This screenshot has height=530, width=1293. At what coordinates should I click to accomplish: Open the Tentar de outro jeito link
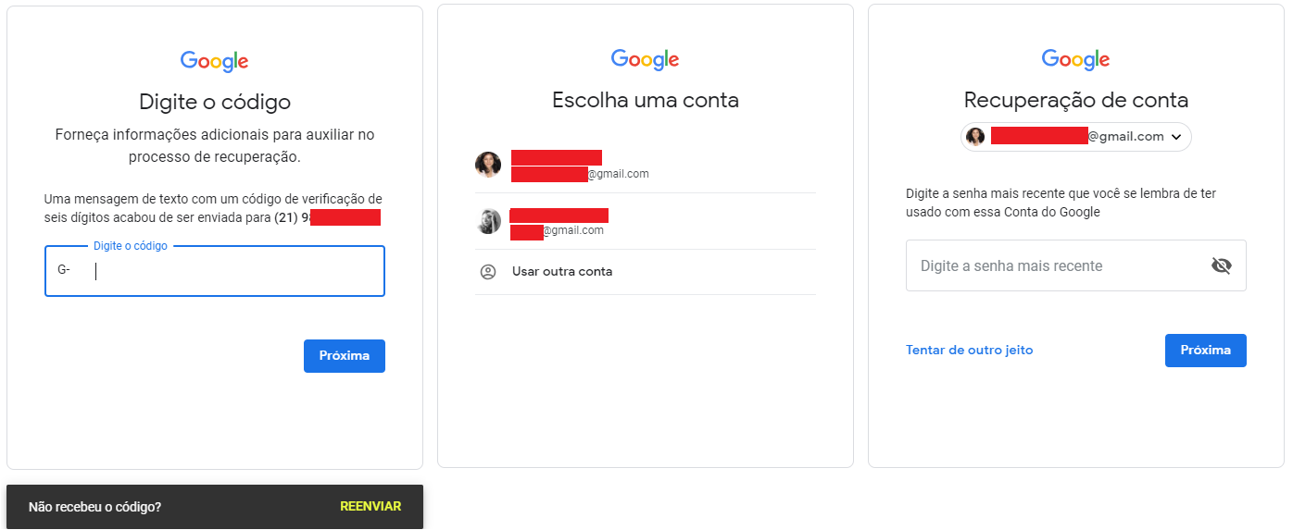point(970,351)
